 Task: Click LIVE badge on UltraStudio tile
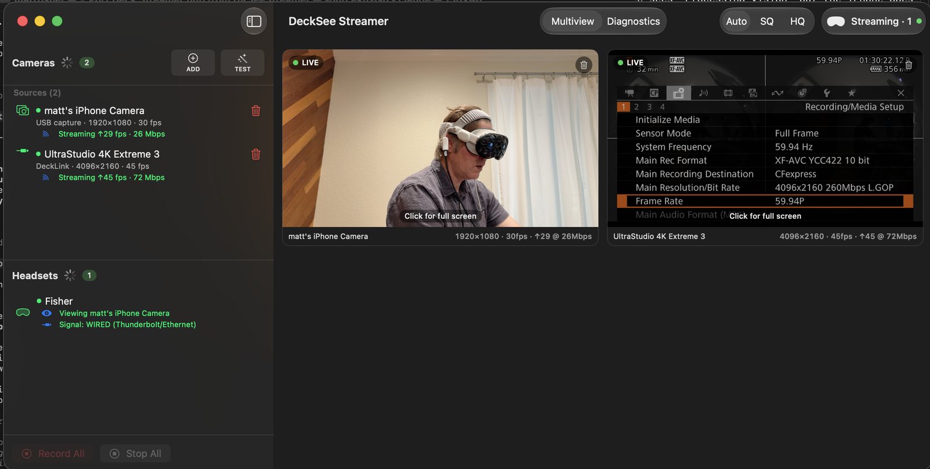tap(631, 63)
